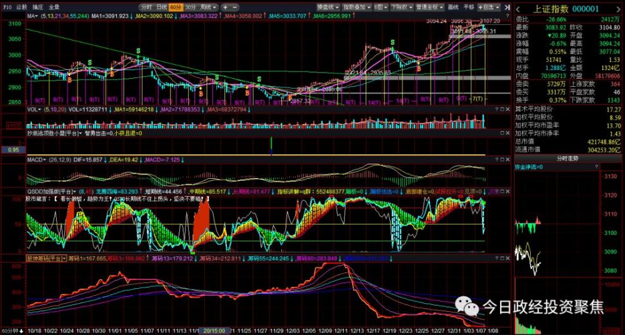
Task: Open the 抽压 menu item
Action: click(x=38, y=7)
